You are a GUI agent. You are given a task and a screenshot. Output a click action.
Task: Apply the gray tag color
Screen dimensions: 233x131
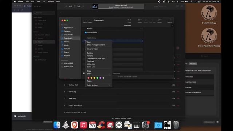pyautogui.click(x=103, y=78)
